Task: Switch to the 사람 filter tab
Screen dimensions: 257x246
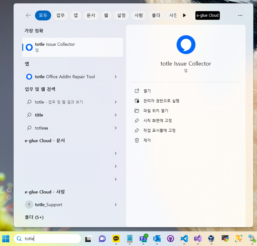Action: (x=139, y=15)
